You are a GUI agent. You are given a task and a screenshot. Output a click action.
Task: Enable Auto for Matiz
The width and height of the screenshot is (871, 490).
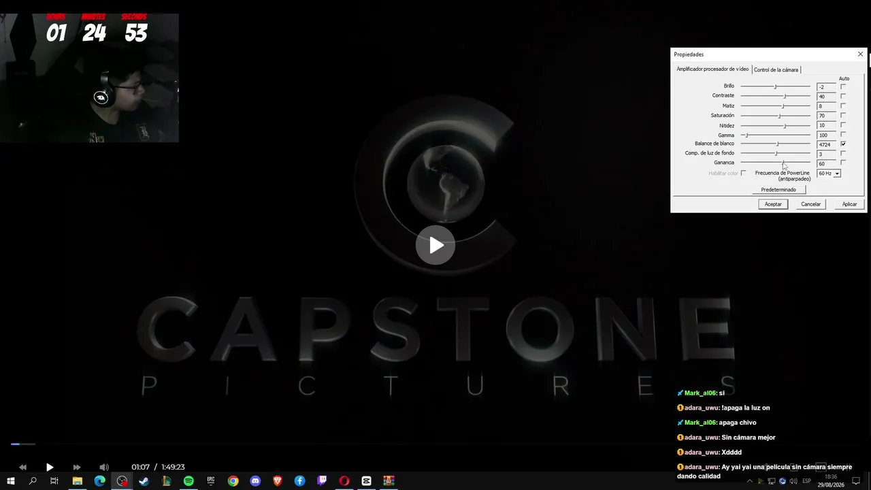click(x=843, y=105)
